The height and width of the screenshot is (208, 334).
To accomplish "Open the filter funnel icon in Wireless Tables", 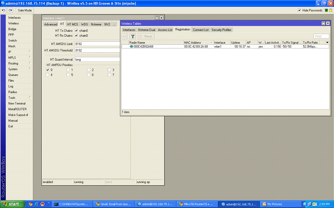I will pos(133,36).
